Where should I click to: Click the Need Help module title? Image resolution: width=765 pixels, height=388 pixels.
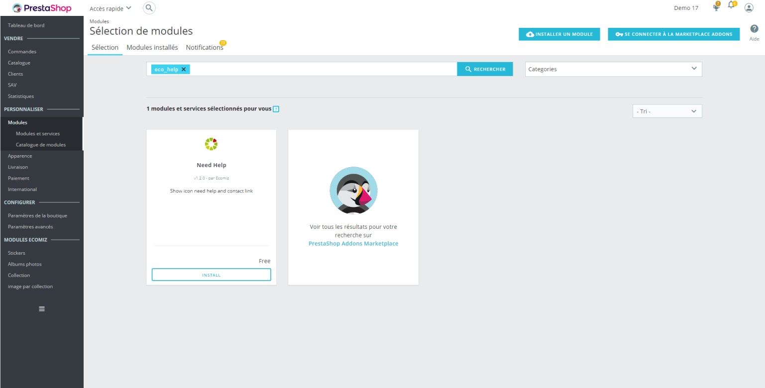[x=212, y=165]
